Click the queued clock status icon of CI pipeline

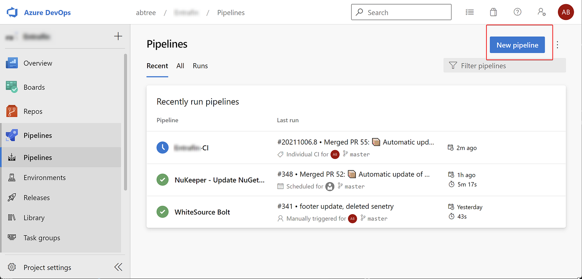162,147
